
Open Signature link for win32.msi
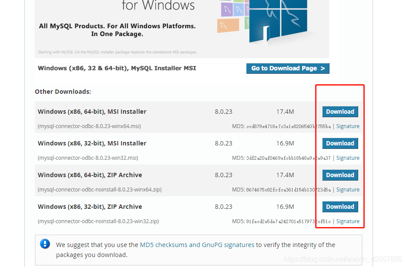[x=348, y=158]
